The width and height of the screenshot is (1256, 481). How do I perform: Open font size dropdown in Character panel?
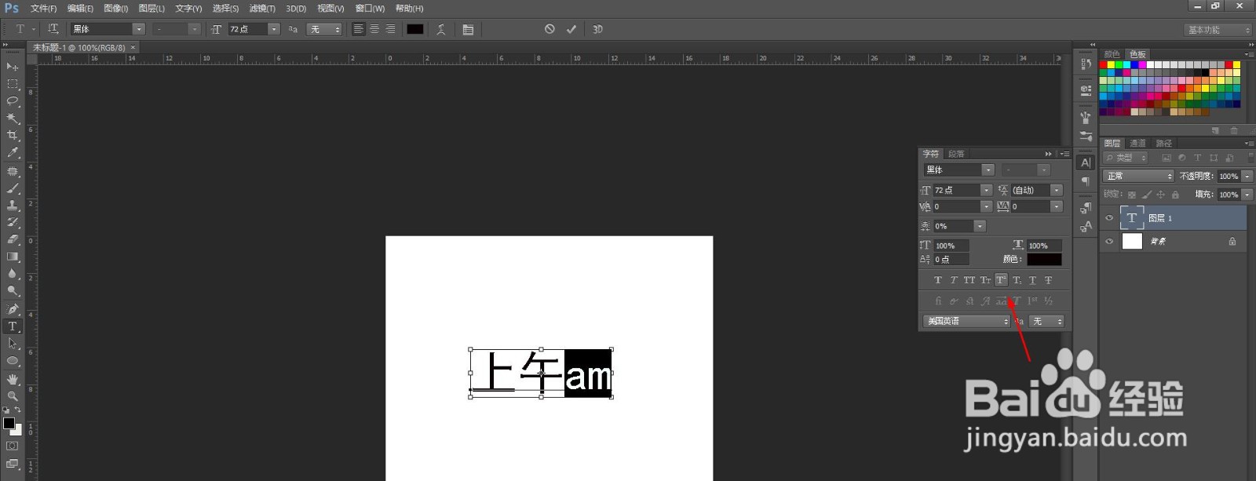(x=986, y=190)
